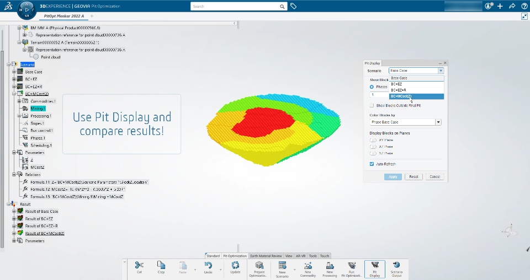
Task: Select the PitOpt Menkar 2022 A tab
Action: [64, 16]
